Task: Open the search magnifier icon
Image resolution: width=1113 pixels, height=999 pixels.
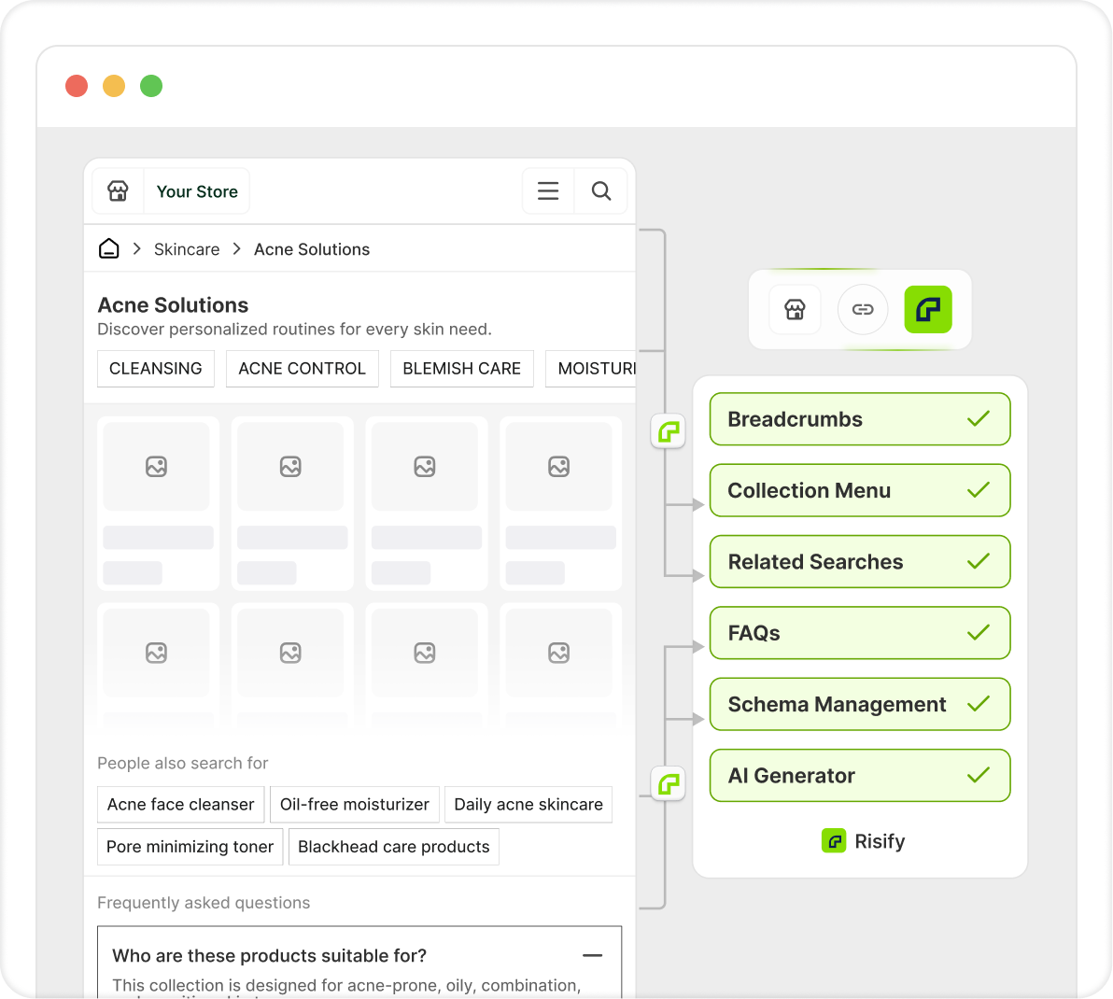Action: click(x=600, y=190)
